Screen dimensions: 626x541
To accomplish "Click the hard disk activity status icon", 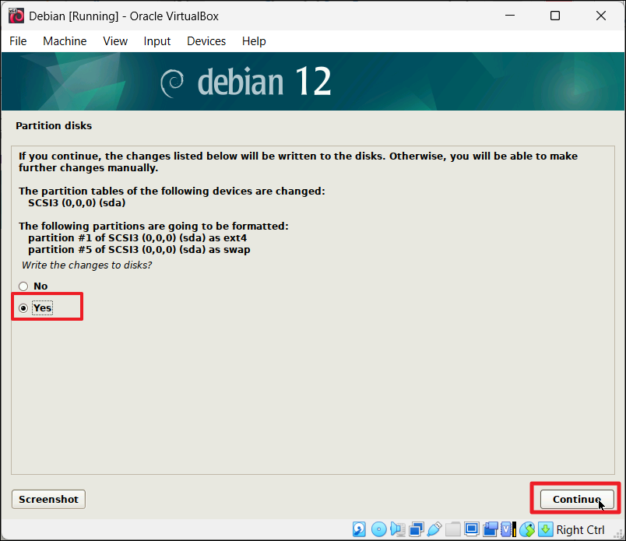I will pyautogui.click(x=360, y=530).
